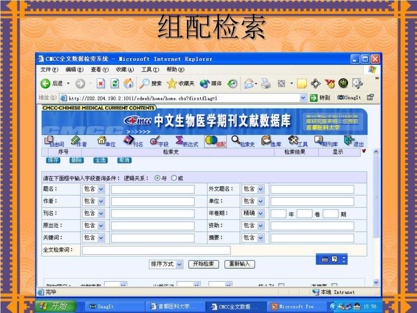Click the 取消 cancel button
The width and height of the screenshot is (417, 313).
(x=124, y=160)
